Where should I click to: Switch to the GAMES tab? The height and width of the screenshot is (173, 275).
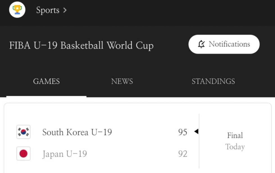(x=46, y=81)
